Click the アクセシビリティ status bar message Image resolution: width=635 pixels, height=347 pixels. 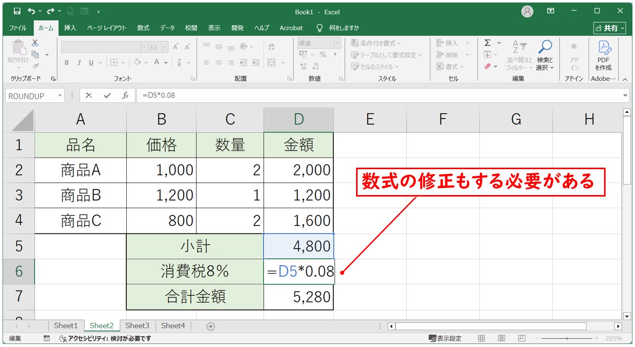pyautogui.click(x=105, y=338)
